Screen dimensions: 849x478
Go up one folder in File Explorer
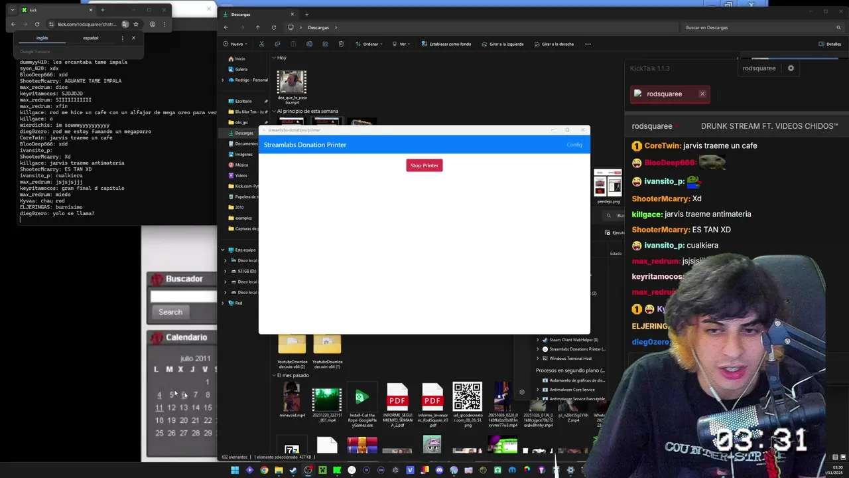pos(258,28)
